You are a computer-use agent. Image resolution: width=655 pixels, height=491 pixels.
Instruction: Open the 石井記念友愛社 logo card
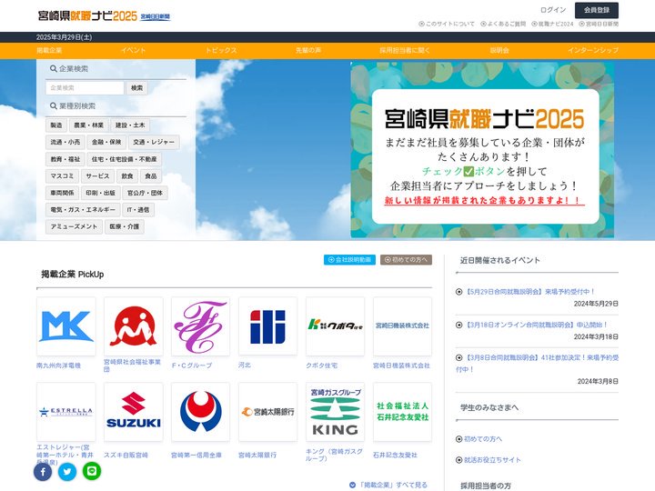[x=402, y=412]
